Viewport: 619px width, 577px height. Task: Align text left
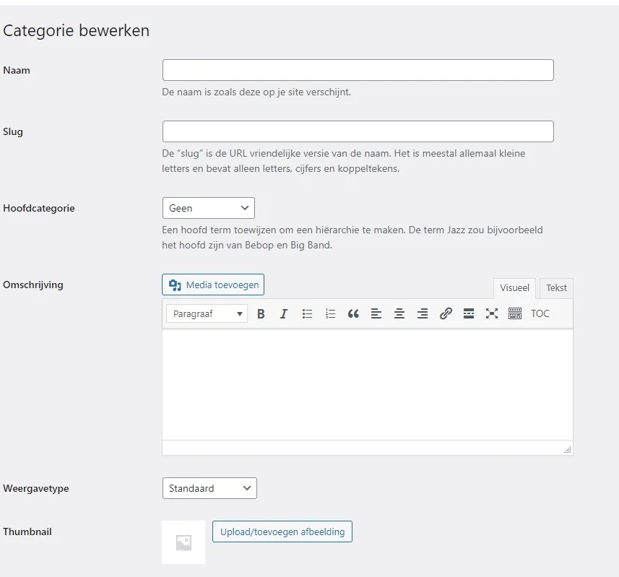click(x=376, y=313)
